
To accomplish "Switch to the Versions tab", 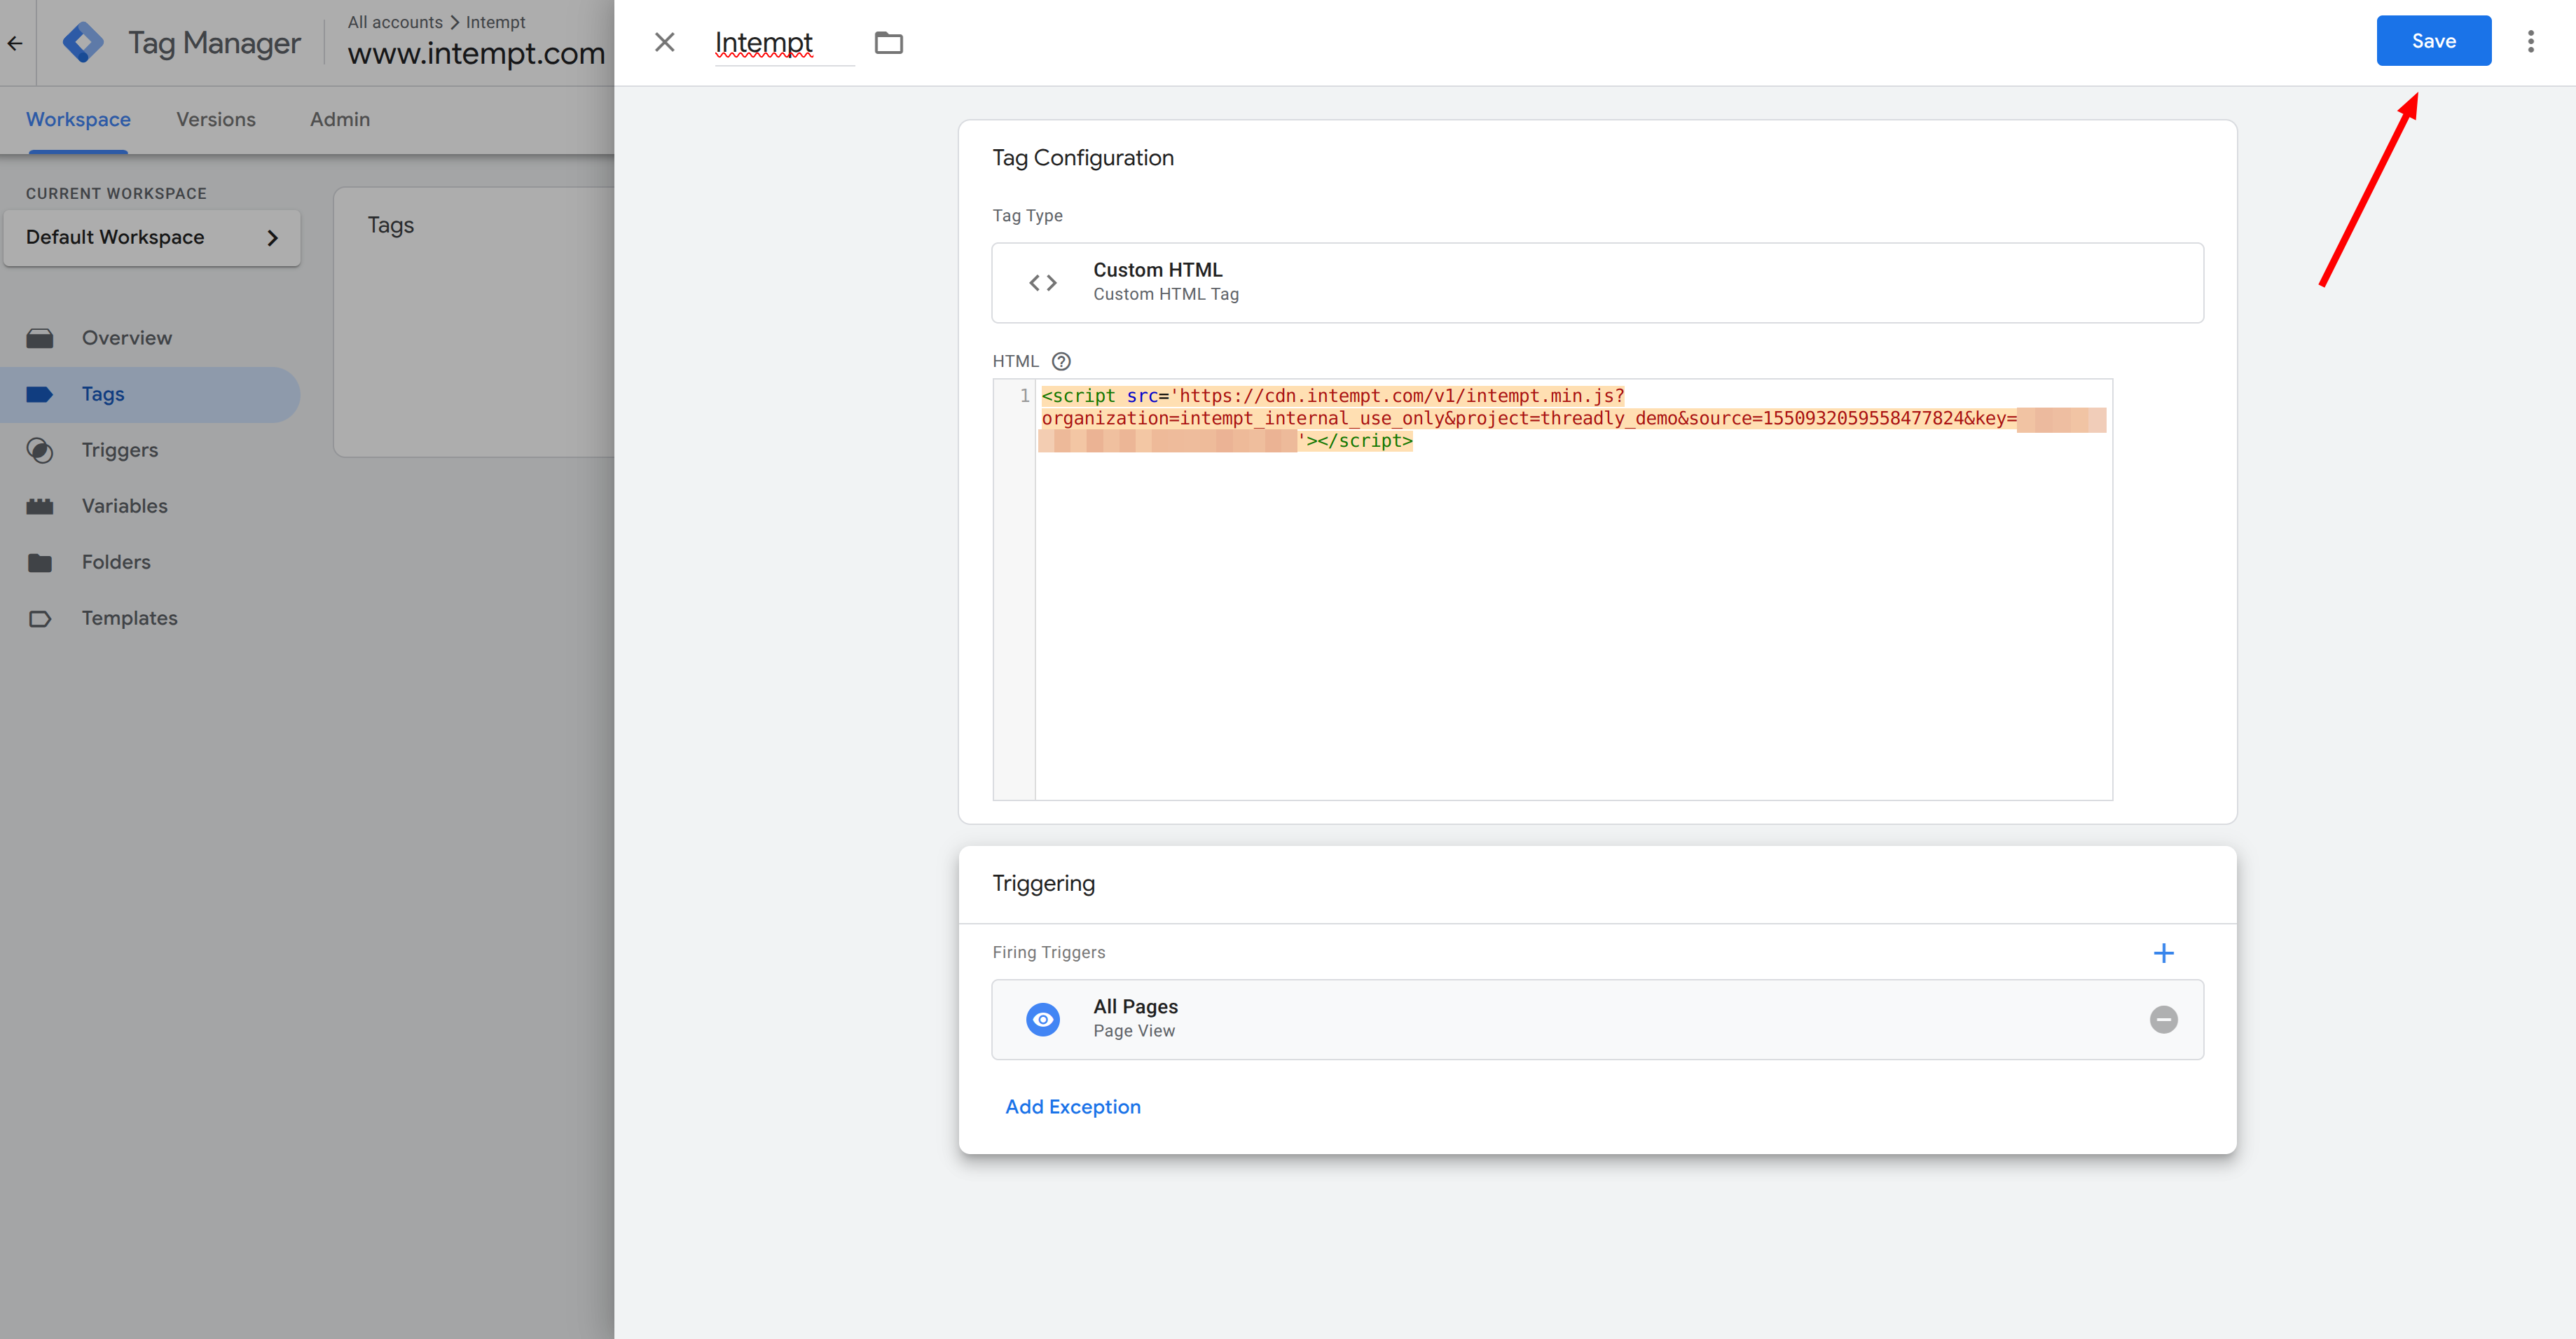I will click(x=216, y=119).
